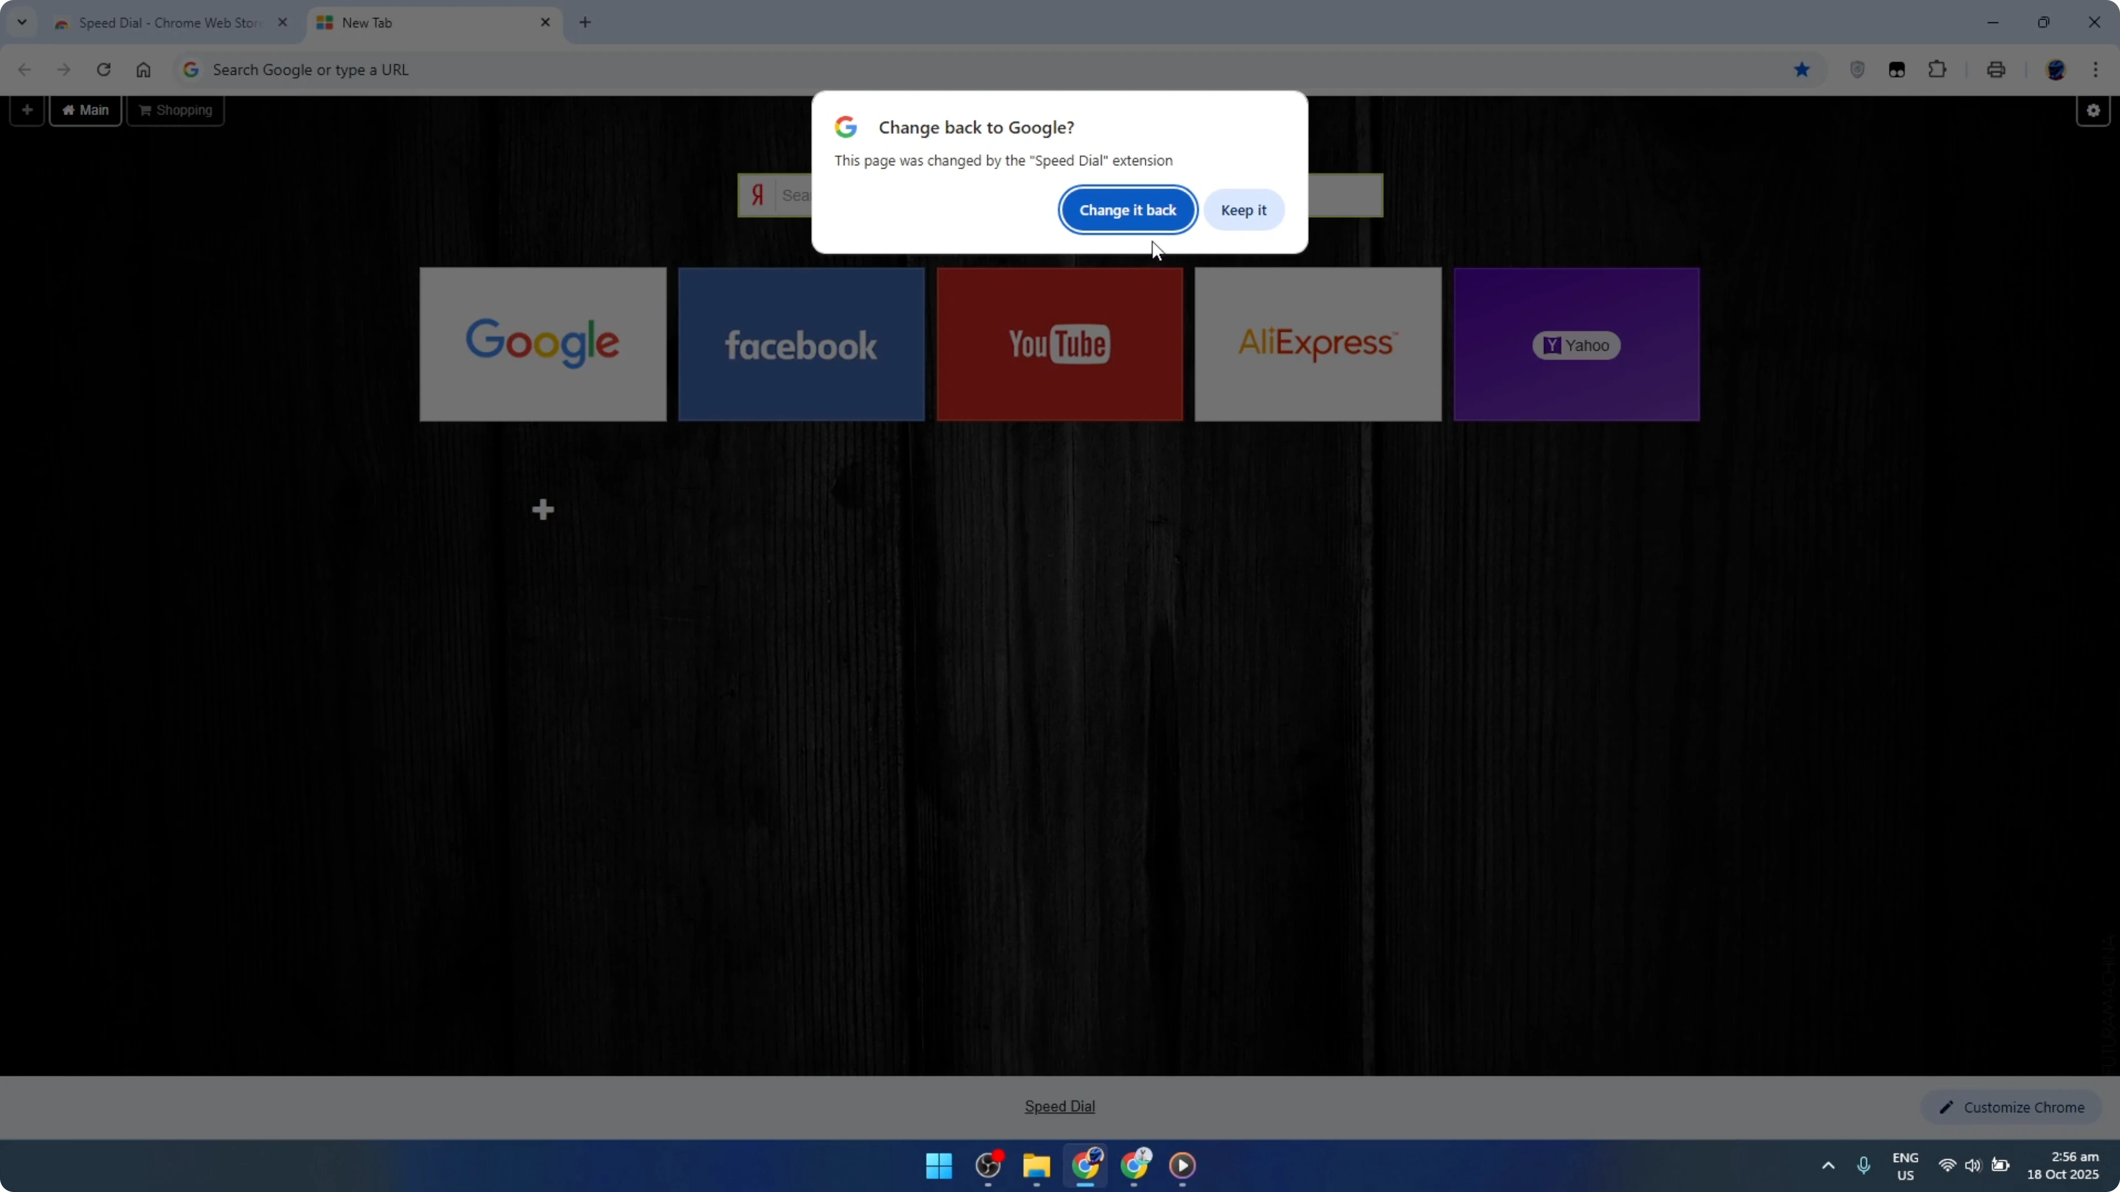Screen dimensions: 2120x1192
Task: Add a new speed dial using center plus
Action: pos(542,509)
